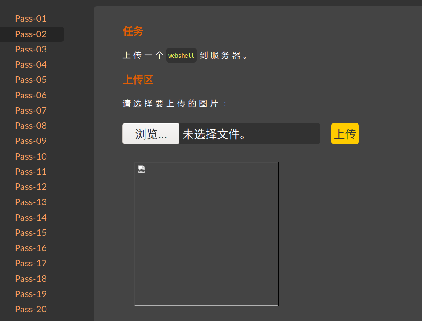Click the empty image preview box
Image resolution: width=422 pixels, height=321 pixels.
point(206,234)
